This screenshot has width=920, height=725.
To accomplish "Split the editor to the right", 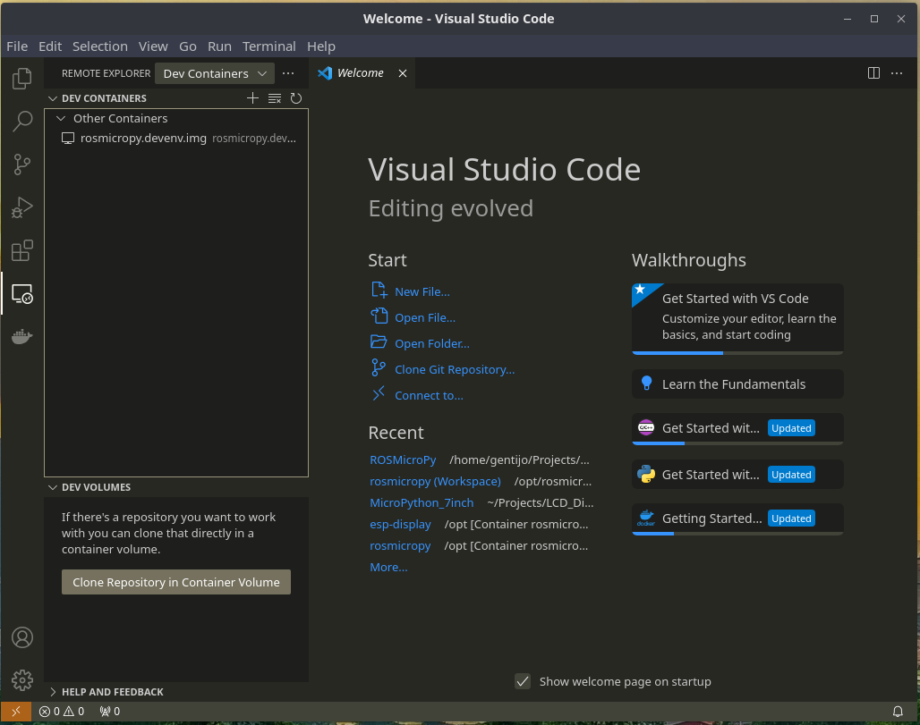I will coord(873,72).
